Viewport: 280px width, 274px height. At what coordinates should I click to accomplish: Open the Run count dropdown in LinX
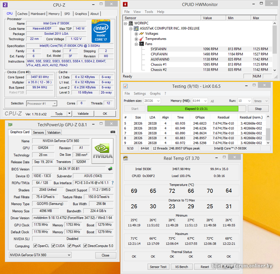tap(249, 101)
